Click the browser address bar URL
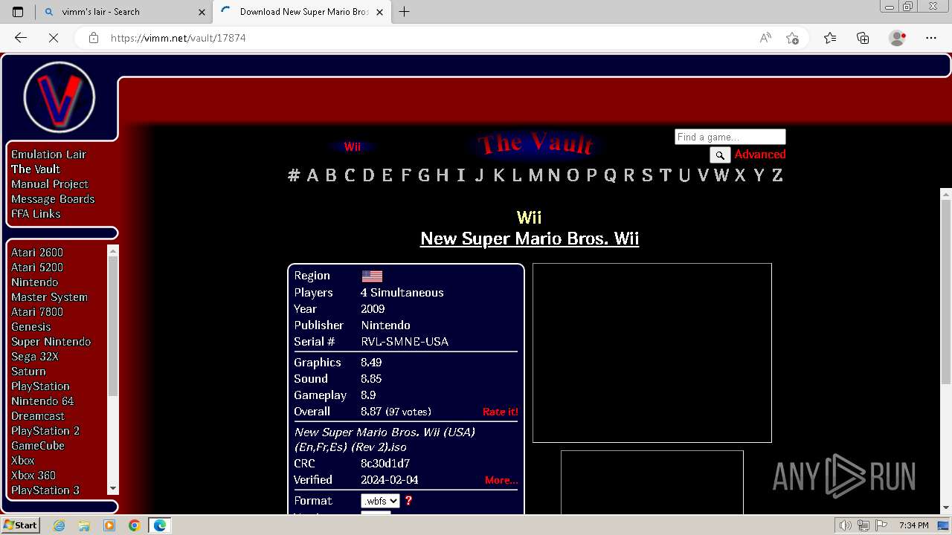Screen dimensions: 952x535 (178, 38)
